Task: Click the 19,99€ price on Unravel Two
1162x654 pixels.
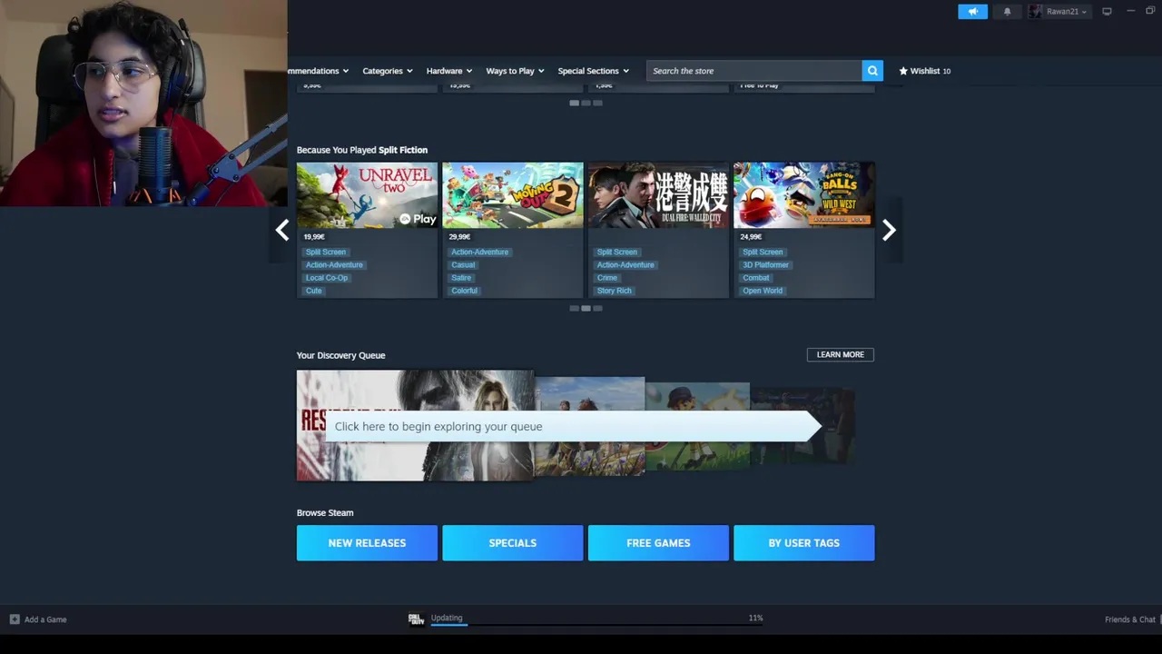Action: [x=314, y=237]
